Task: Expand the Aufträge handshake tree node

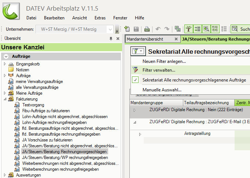Action: click(x=5, y=76)
